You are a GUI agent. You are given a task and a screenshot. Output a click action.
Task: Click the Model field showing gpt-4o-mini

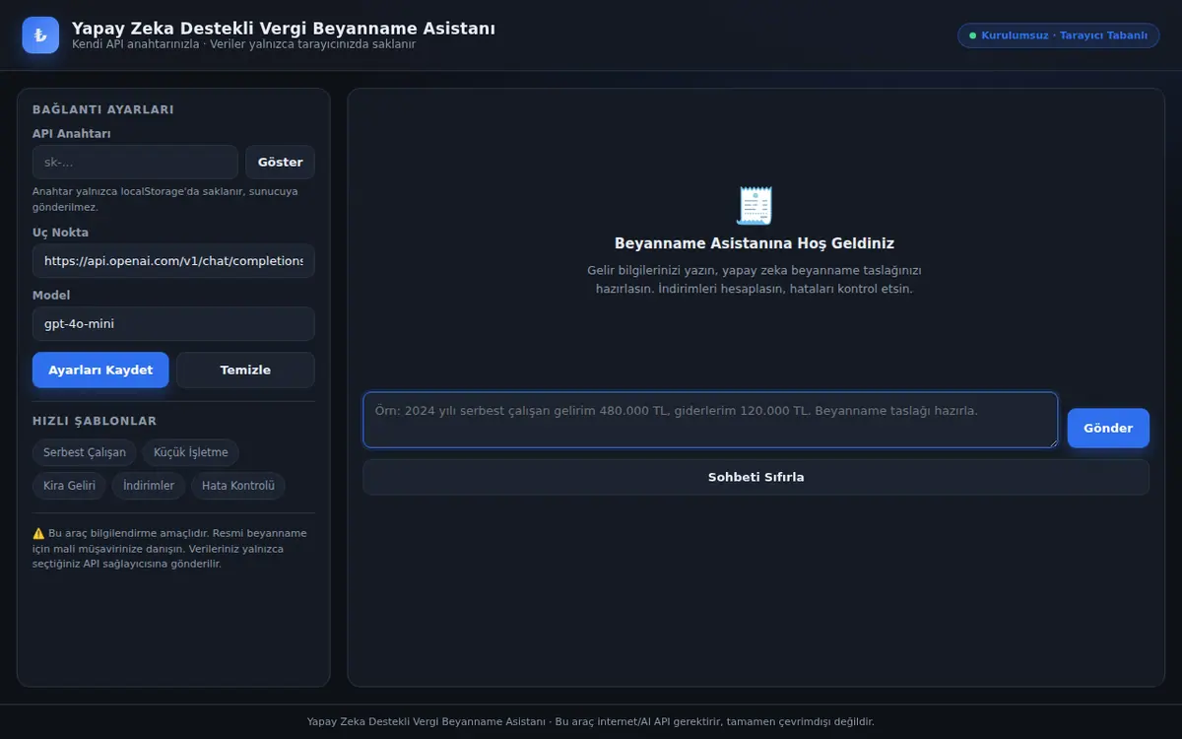pos(173,324)
